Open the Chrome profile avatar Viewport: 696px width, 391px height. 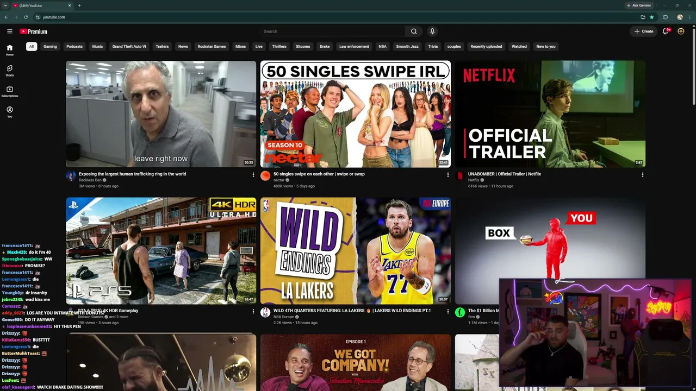[680, 17]
